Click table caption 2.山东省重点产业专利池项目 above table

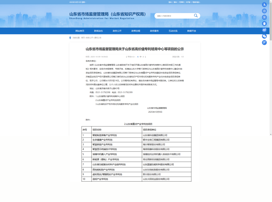point(138,124)
